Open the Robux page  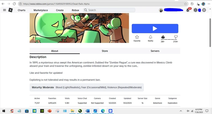75,10
